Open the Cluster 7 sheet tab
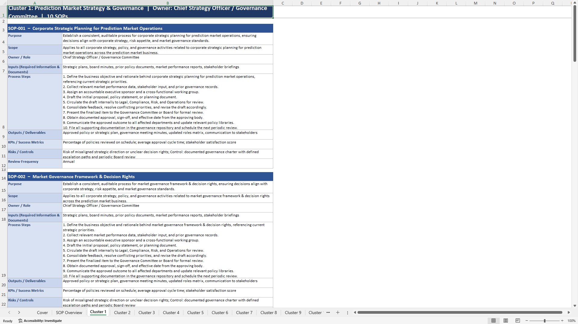 [x=244, y=313]
